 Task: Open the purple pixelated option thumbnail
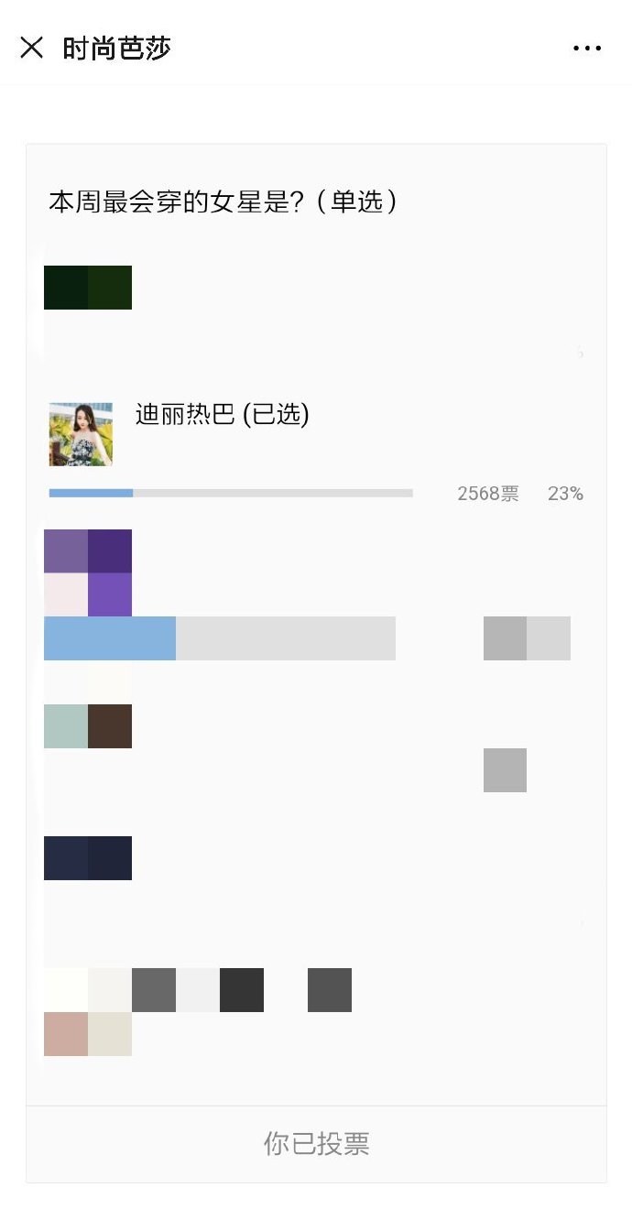click(88, 572)
